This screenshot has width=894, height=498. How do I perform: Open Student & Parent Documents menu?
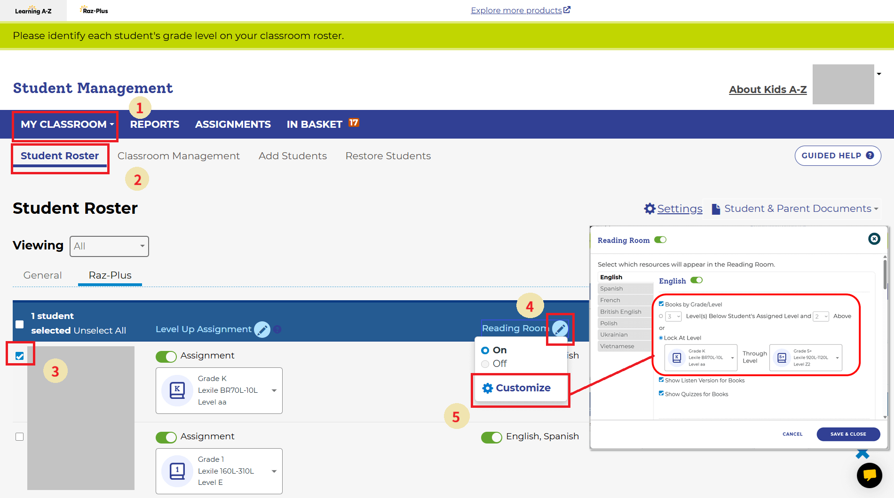[796, 209]
